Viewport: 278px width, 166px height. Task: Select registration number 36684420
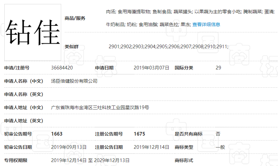[62, 68]
